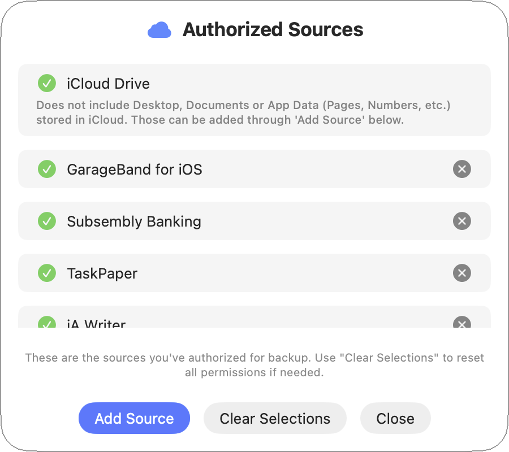Screen dimensions: 509x452
Task: Dismiss the dialog with the Close button
Action: pyautogui.click(x=395, y=419)
